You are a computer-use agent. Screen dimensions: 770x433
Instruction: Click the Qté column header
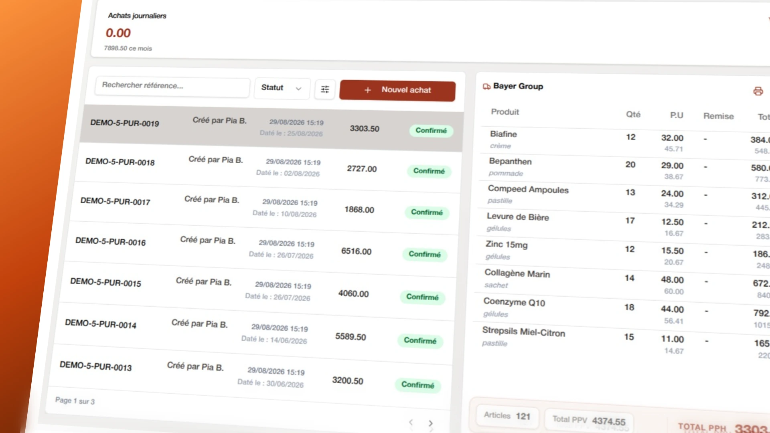(x=633, y=114)
